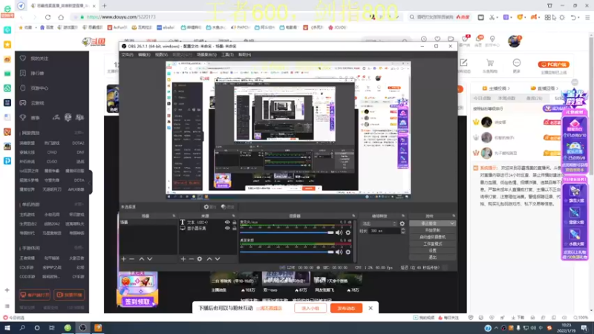Click the 进入小组 button in the bottom banner
The height and width of the screenshot is (334, 594).
pyautogui.click(x=310, y=308)
